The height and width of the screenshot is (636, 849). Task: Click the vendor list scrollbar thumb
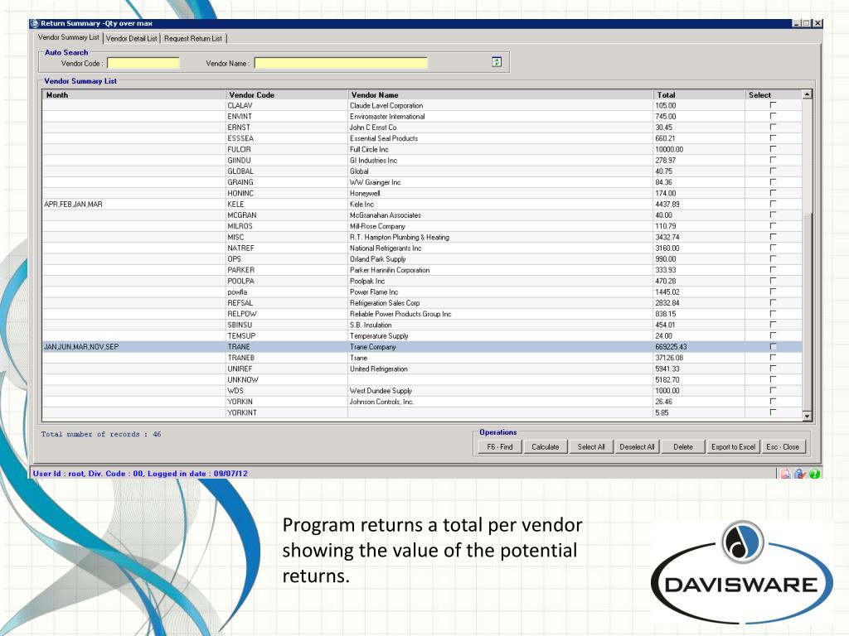(808, 311)
